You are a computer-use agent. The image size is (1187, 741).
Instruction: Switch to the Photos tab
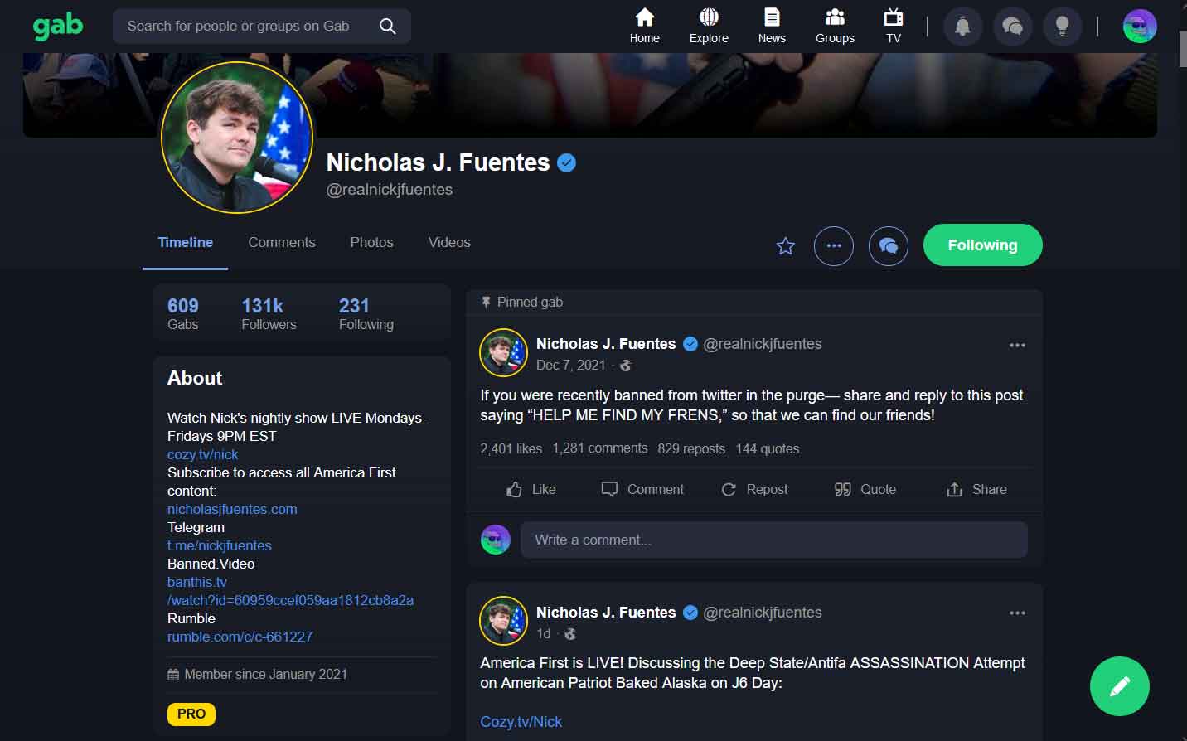(371, 243)
